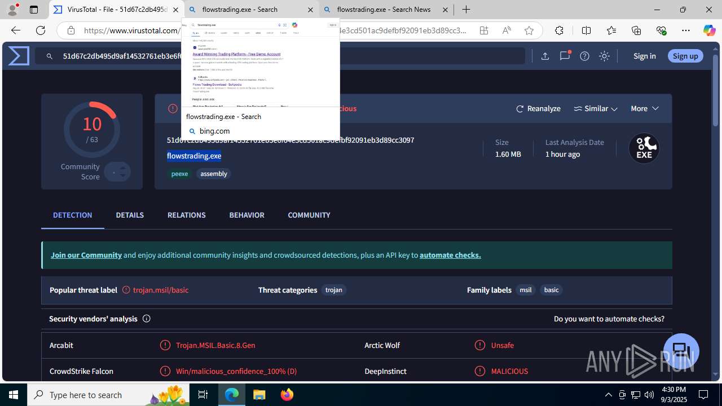Viewport: 722px width, 406px height.
Task: Click the browser refresh icon
Action: 41,30
